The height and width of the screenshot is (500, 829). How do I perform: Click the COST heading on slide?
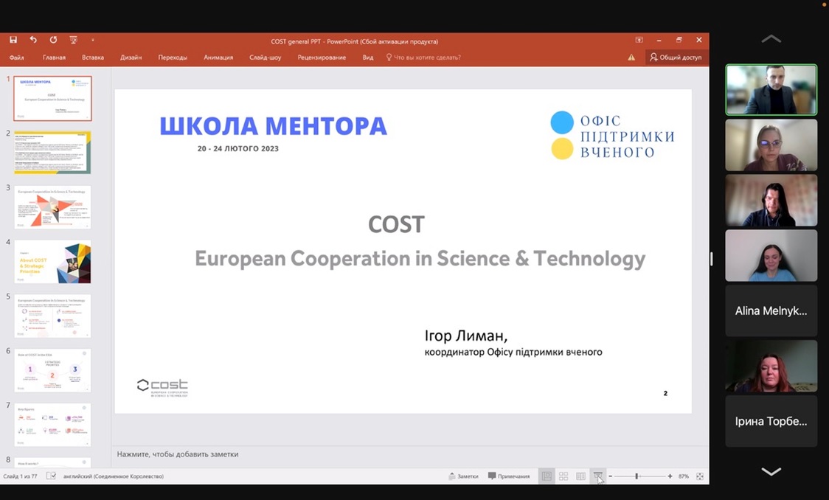coord(396,224)
